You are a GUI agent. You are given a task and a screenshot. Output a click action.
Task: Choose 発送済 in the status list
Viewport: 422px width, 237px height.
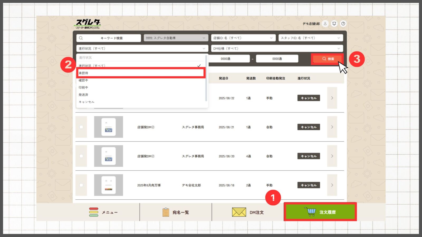tap(83, 95)
